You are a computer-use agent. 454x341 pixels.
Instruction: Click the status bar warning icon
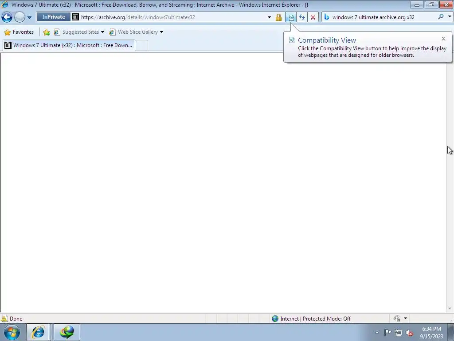pyautogui.click(x=4, y=319)
